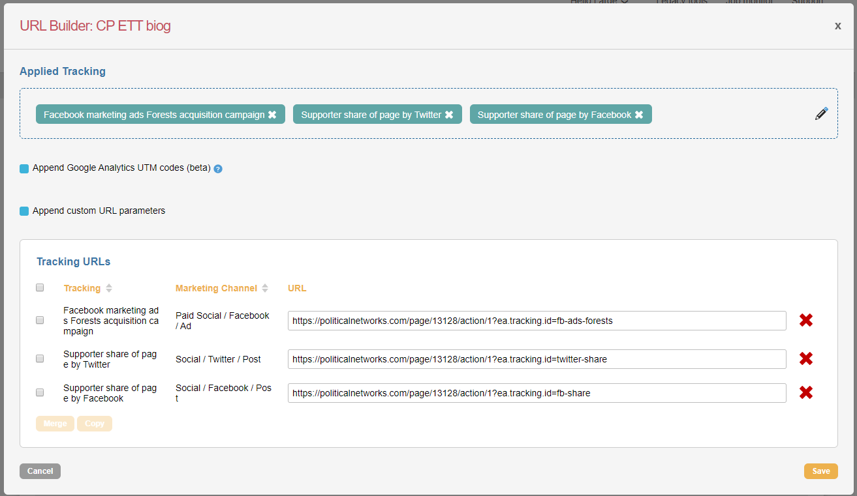Sort by the Marketing Channel column arrows
Screen dimensions: 857x496
pos(265,288)
